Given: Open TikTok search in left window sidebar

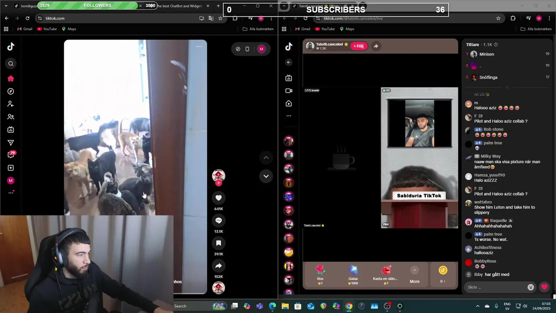Looking at the screenshot, I should tap(11, 64).
